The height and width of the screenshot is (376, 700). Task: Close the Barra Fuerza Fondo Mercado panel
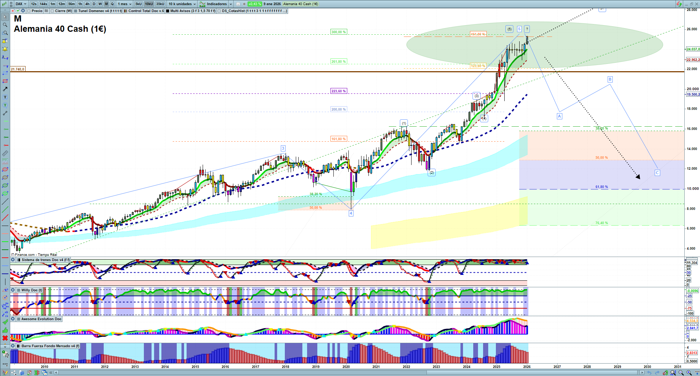click(x=13, y=346)
